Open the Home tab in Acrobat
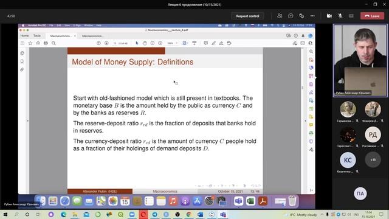The image size is (389, 219). click(24, 36)
